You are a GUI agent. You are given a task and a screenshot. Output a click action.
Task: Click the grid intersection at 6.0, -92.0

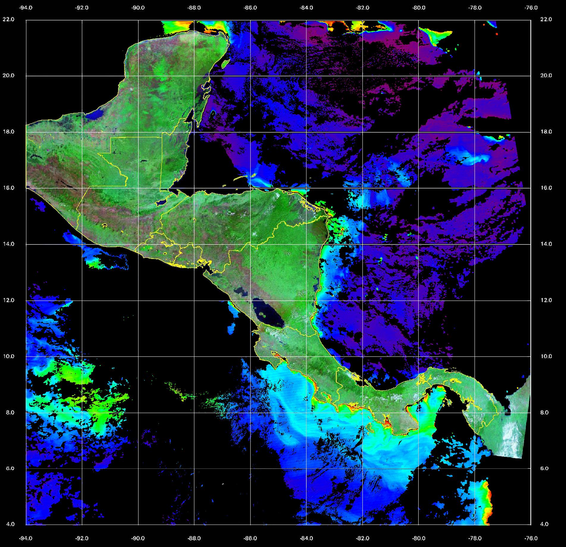pos(82,469)
